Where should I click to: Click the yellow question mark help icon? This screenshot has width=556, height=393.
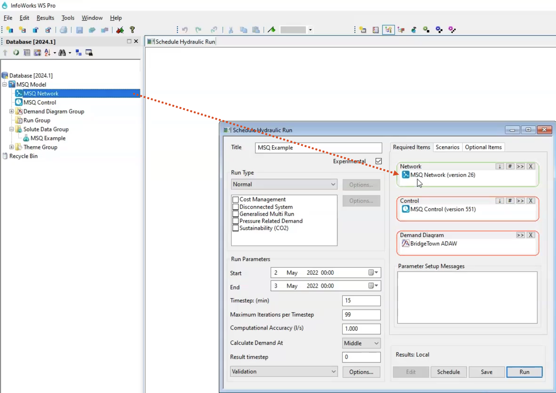[x=132, y=30]
